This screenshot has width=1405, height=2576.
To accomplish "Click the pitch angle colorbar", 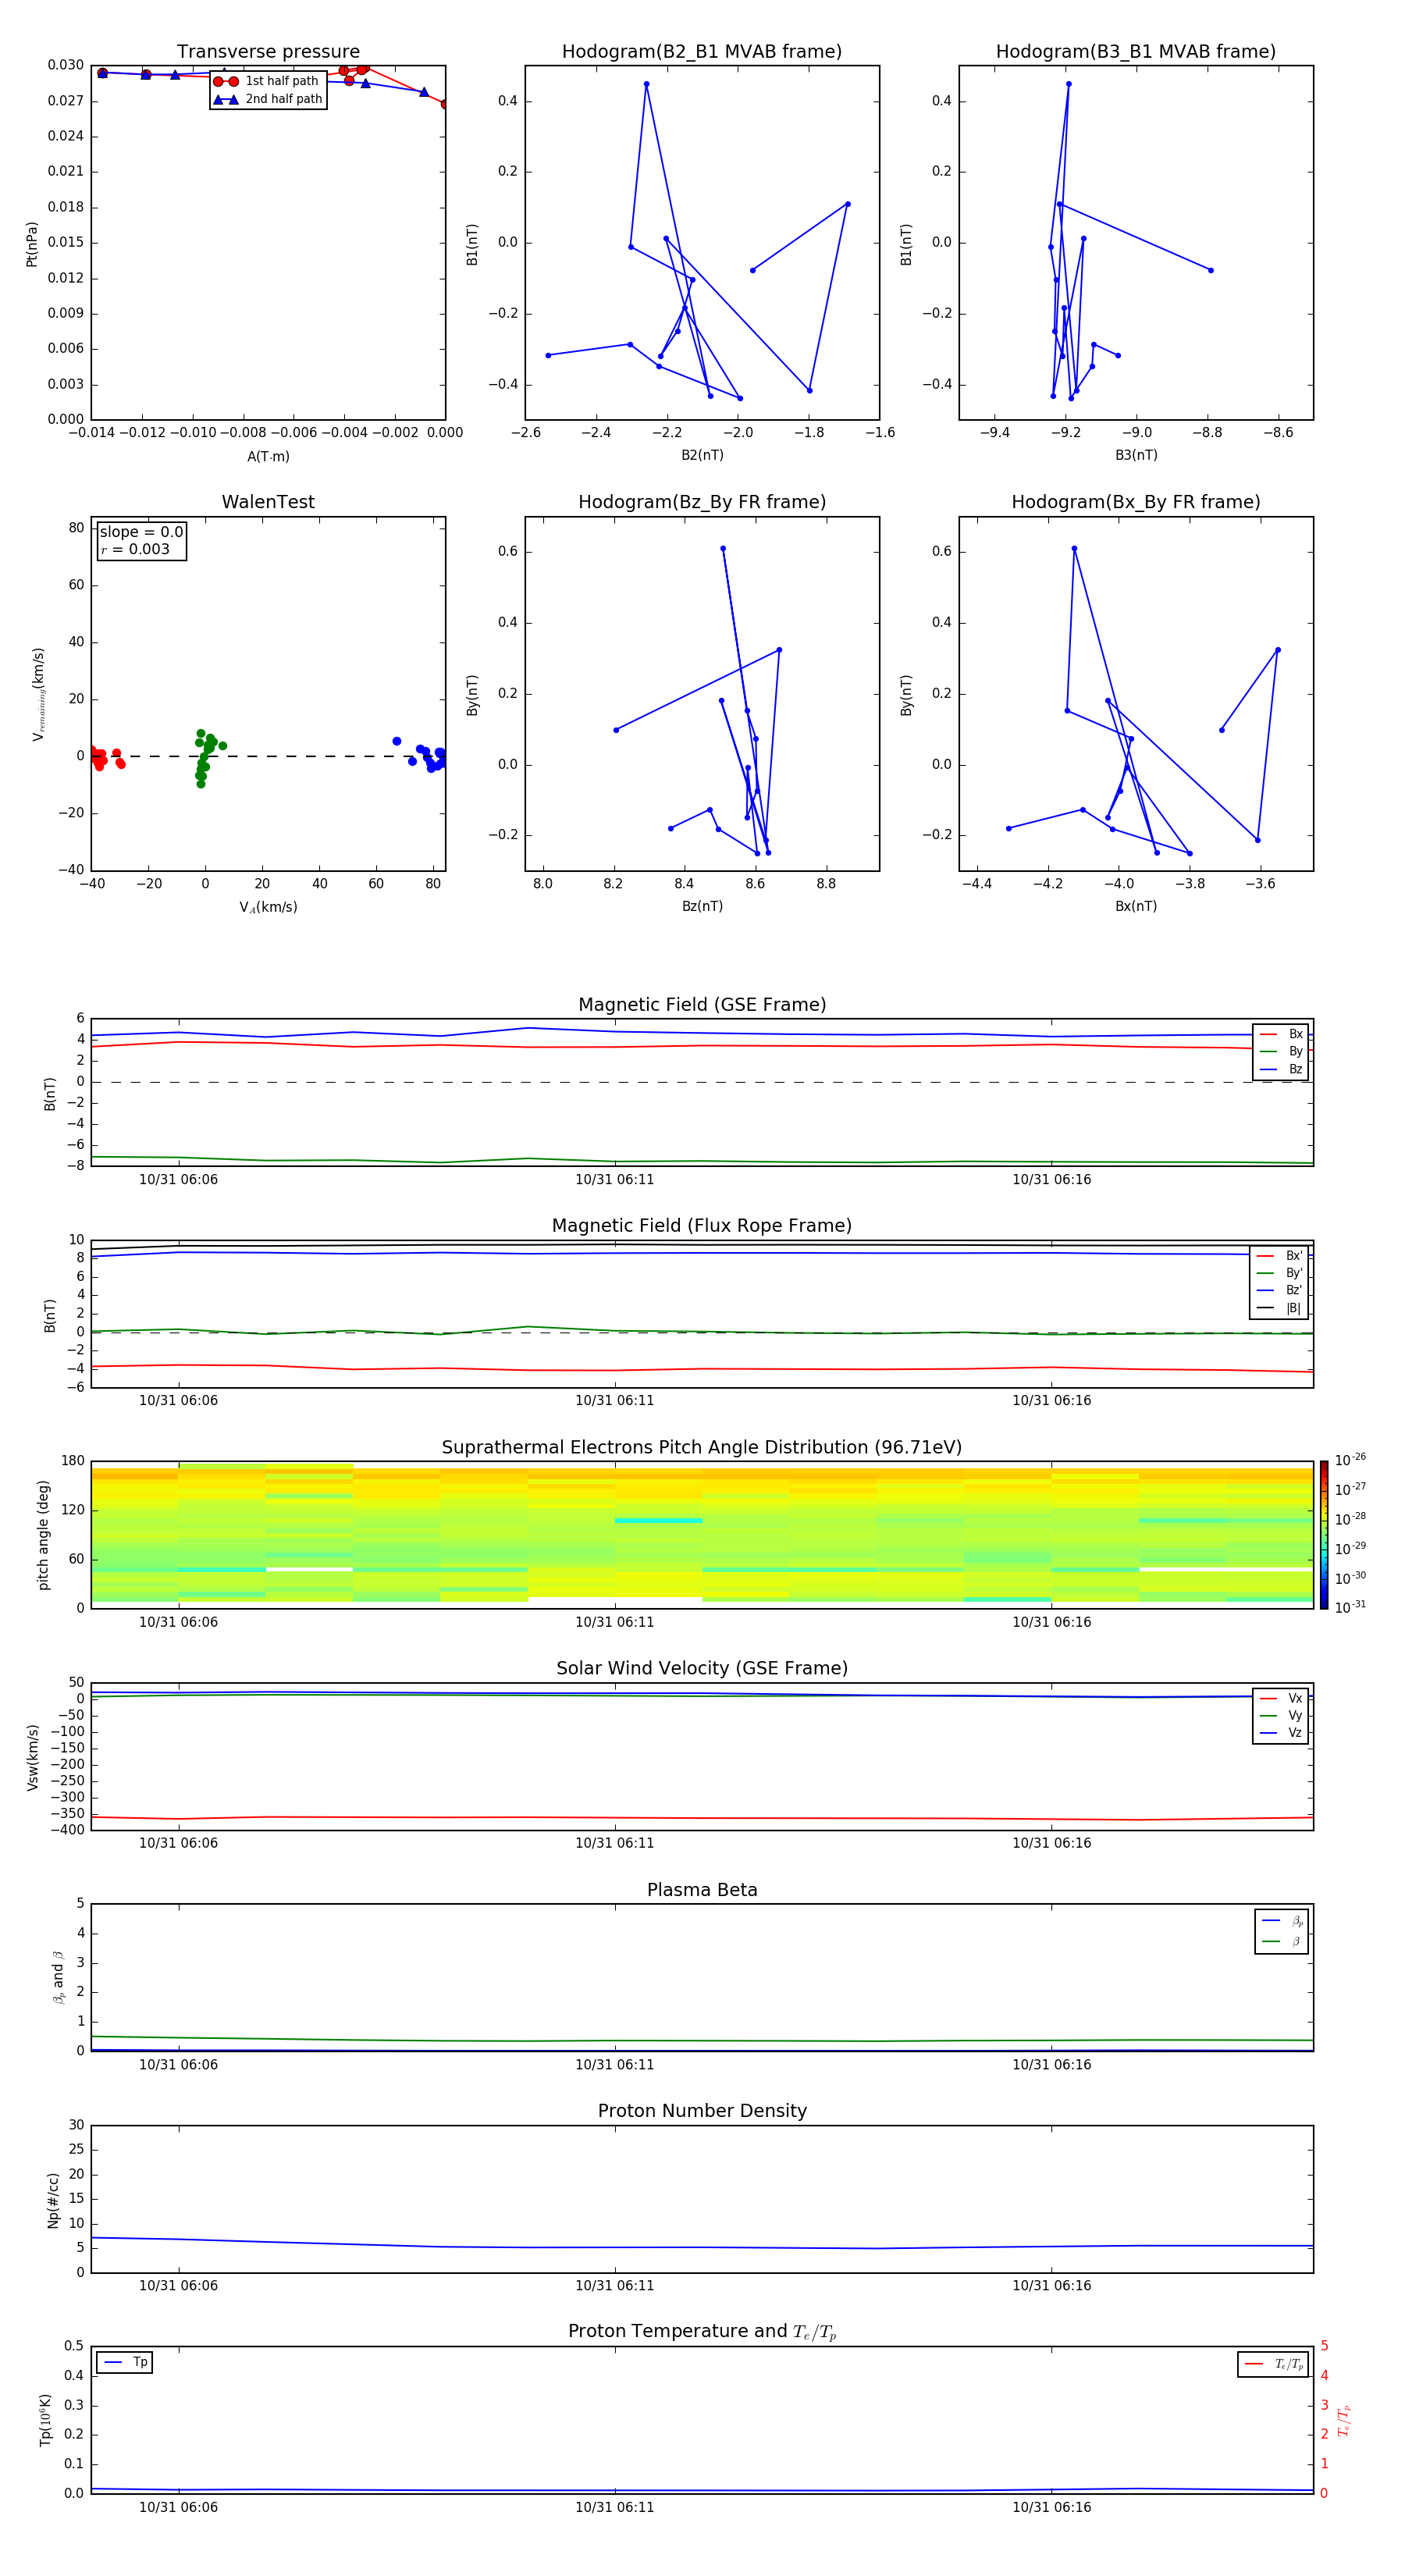I will (1324, 1535).
